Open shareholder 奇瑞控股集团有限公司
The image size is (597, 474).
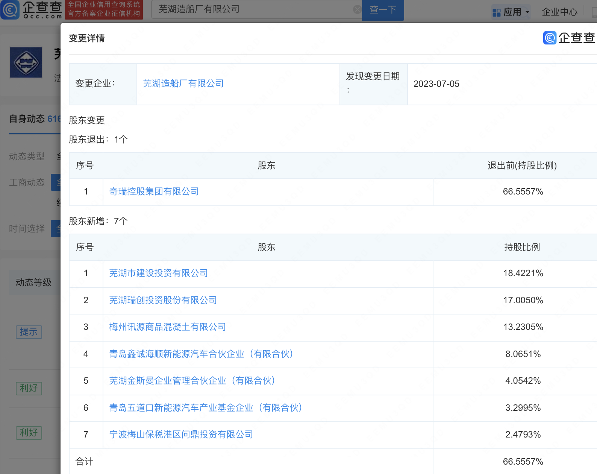154,191
